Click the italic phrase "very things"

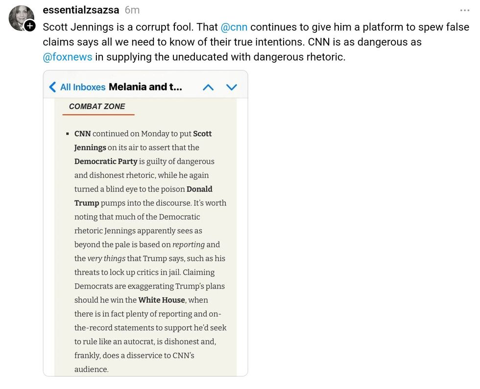[x=106, y=258]
